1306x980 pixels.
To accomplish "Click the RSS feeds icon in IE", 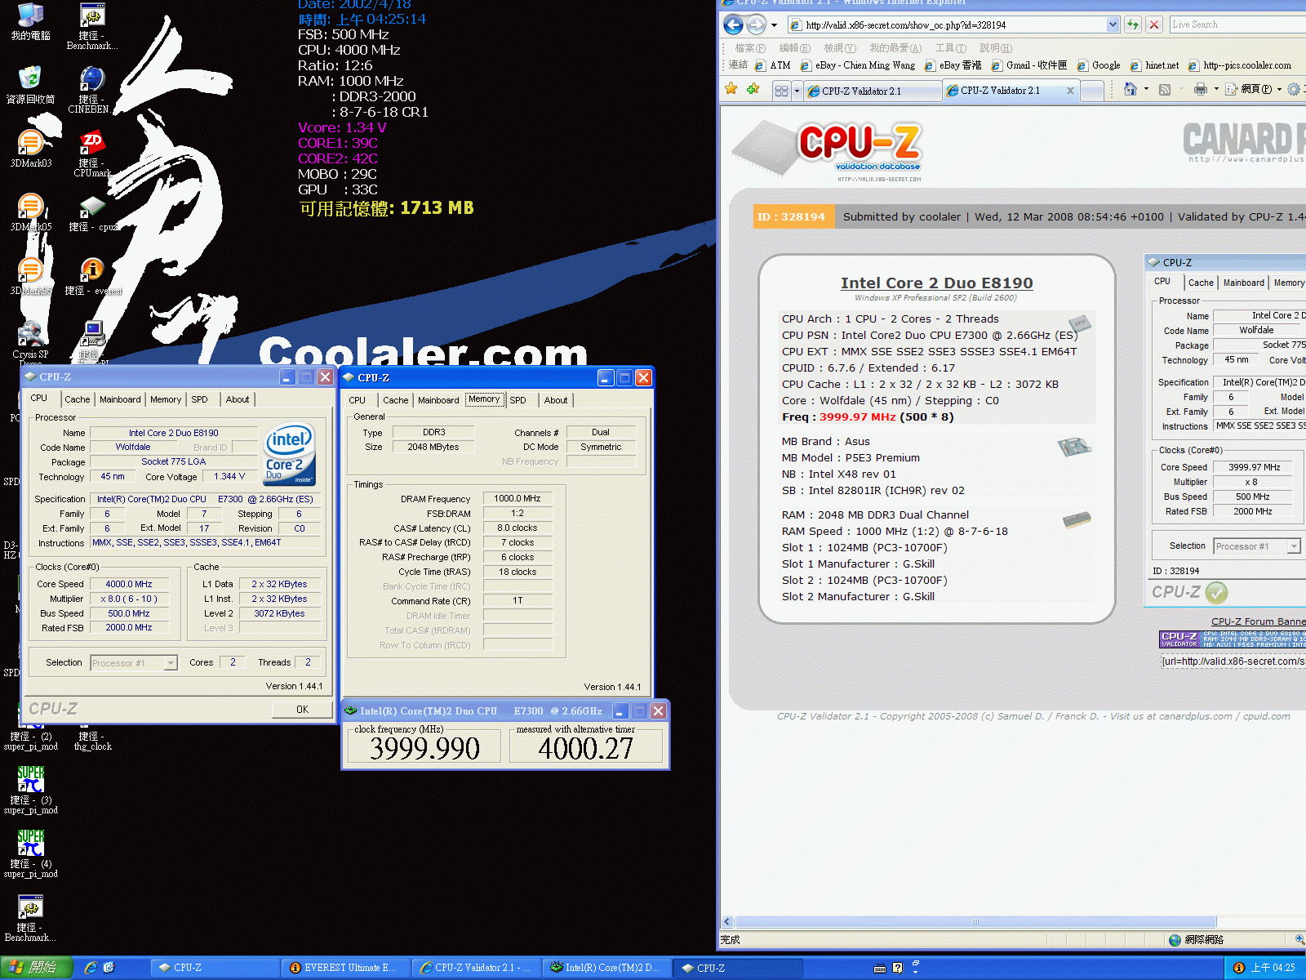I will tap(1165, 89).
